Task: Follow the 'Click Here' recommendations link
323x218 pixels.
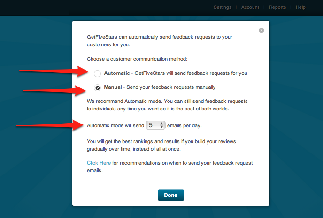Action: 99,163
